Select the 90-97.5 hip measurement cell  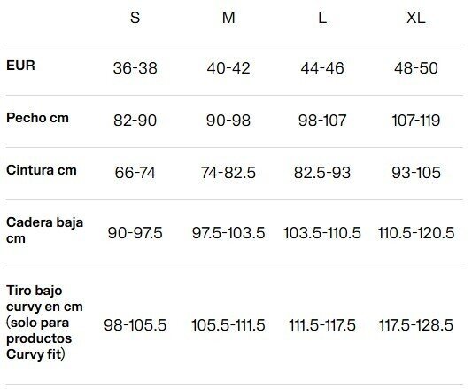coord(135,233)
